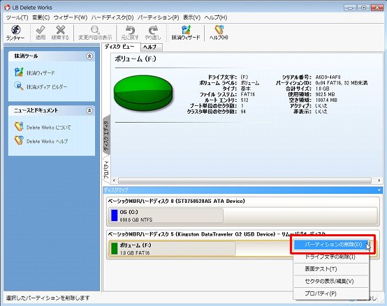
Task: Click the blue OS (C:) color swatch
Action: click(x=115, y=215)
